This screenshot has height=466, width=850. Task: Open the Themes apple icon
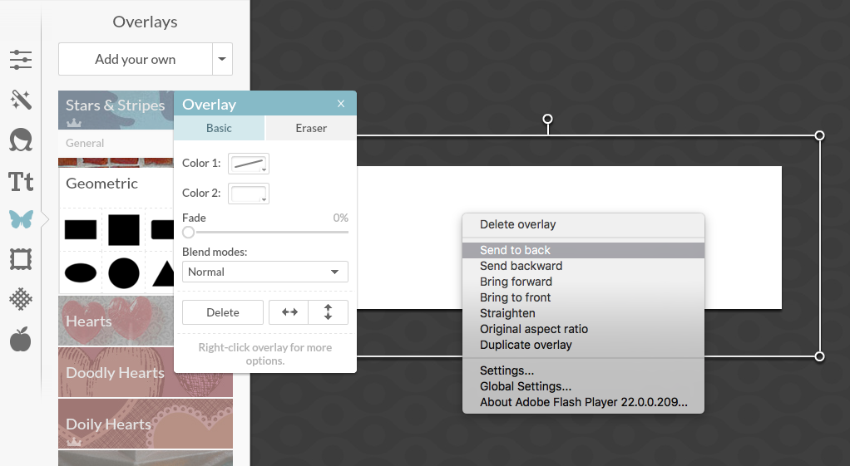click(21, 339)
